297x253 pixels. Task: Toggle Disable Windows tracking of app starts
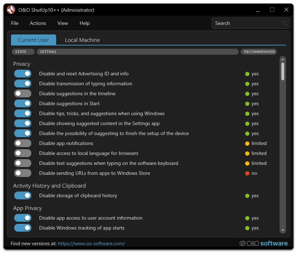(23, 228)
